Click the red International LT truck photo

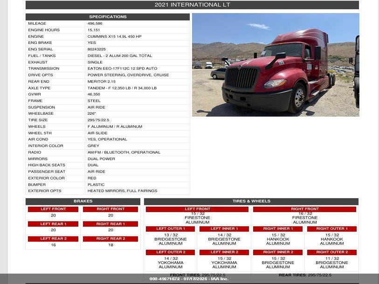[x=276, y=65]
